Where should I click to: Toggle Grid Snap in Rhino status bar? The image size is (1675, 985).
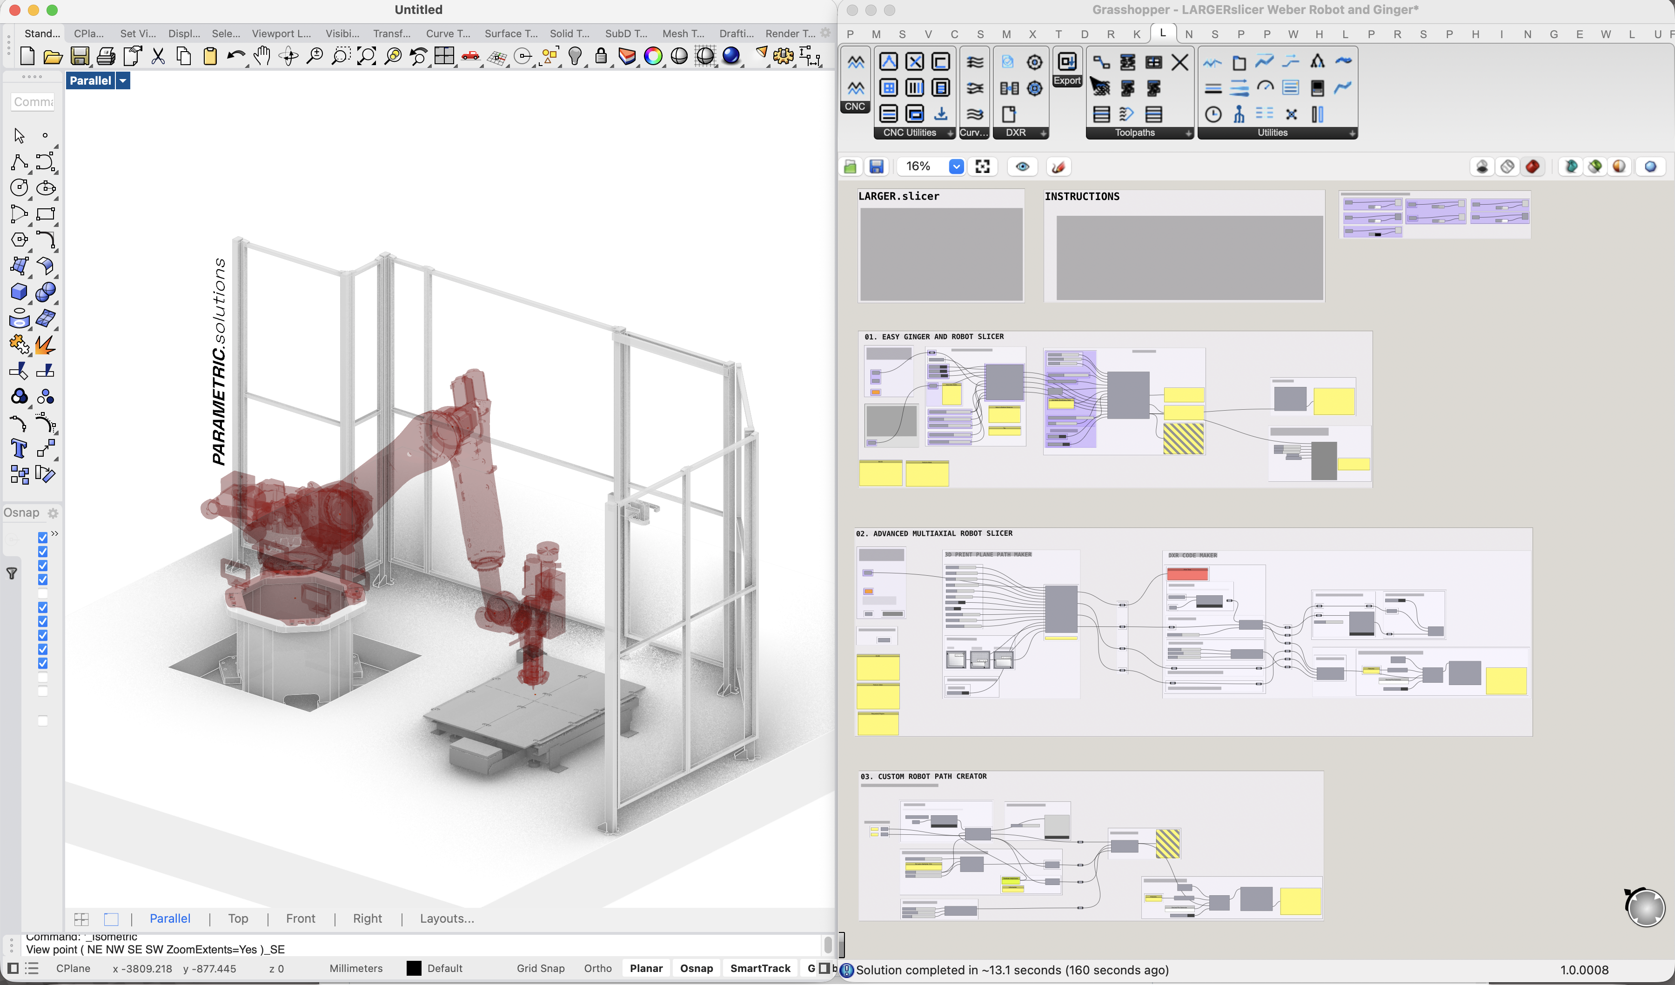(540, 968)
